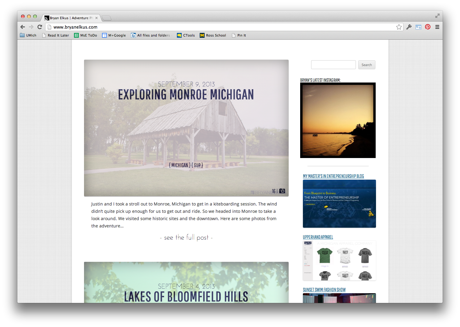The height and width of the screenshot is (327, 460).
Task: Open the M+Google bookmark
Action: (114, 35)
